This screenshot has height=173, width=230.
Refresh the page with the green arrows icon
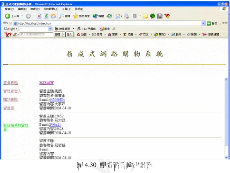tap(46, 16)
